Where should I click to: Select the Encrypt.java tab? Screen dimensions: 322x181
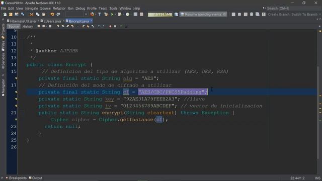coord(79,21)
